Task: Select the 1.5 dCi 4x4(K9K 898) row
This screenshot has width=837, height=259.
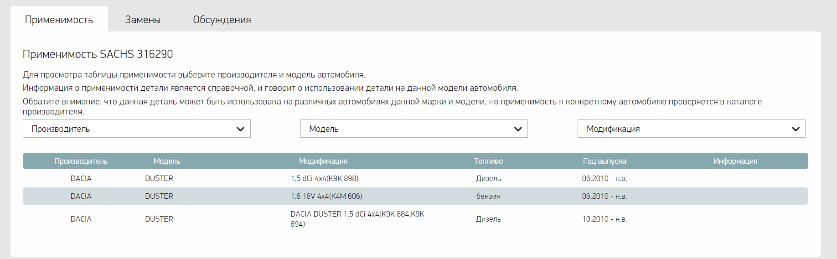Action: (x=415, y=178)
